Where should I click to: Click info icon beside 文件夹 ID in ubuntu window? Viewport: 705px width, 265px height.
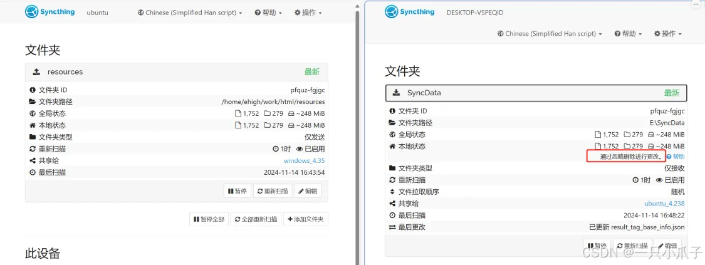pos(33,90)
